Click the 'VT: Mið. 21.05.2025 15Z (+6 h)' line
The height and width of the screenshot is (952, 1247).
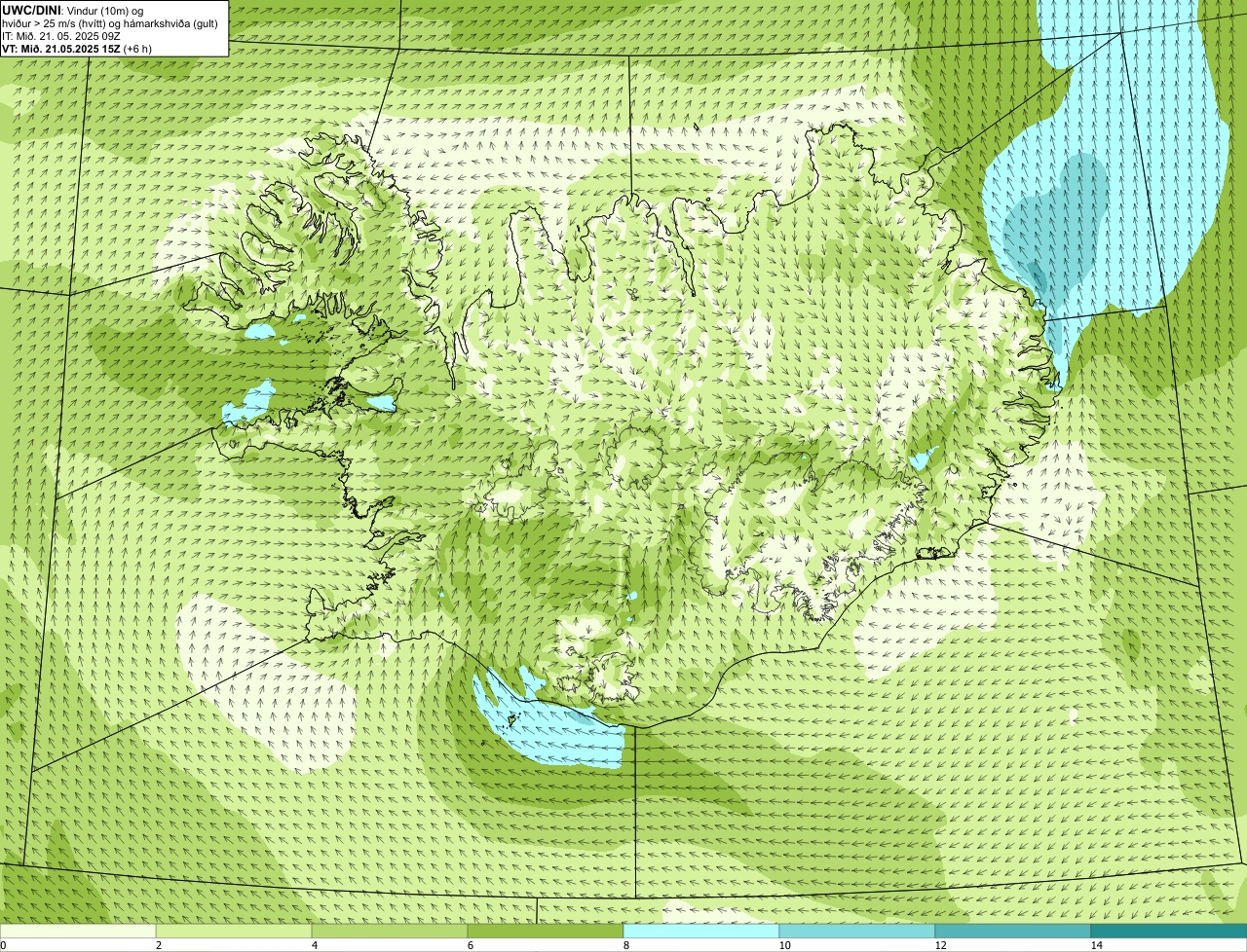(77, 49)
